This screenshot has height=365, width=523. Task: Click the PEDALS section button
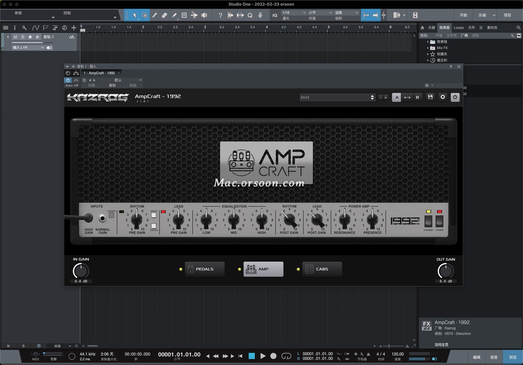click(x=205, y=269)
